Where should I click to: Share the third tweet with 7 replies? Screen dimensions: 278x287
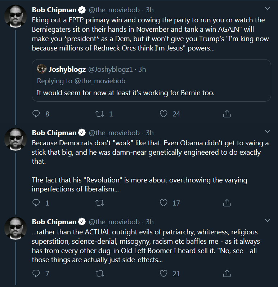227,273
